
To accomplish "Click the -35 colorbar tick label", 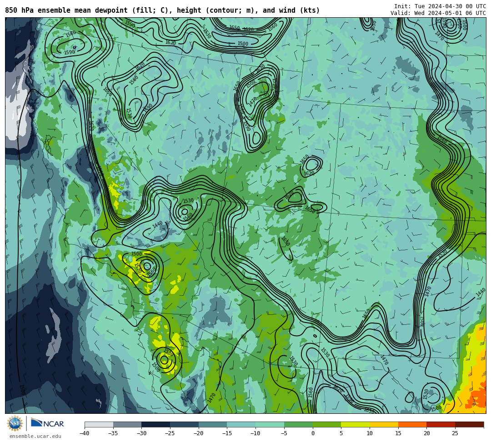I will [x=113, y=433].
